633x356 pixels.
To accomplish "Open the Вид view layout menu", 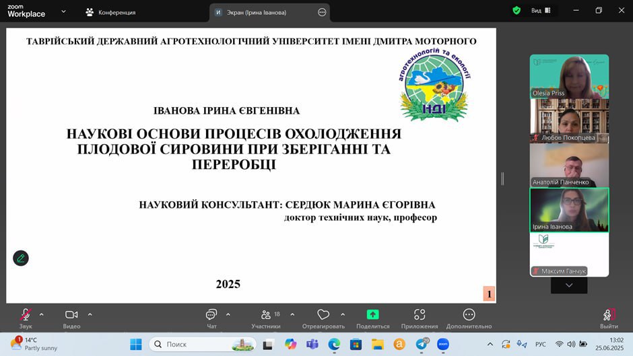I will [541, 11].
